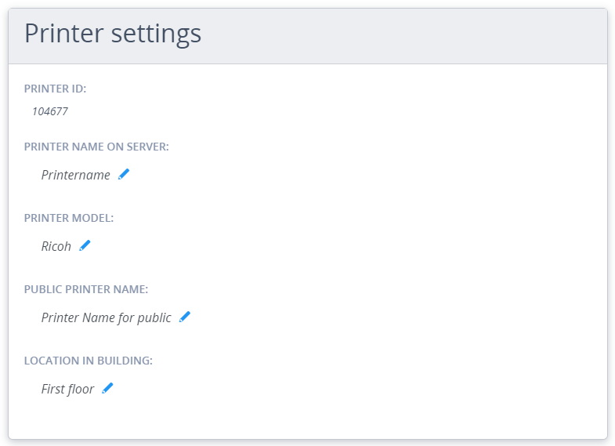Click the printer ID number 104677
Screen dimensions: 615x446
tap(49, 111)
